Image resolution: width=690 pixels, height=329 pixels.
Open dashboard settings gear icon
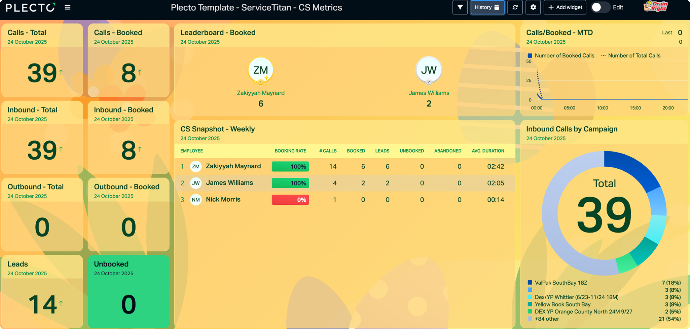(x=533, y=7)
